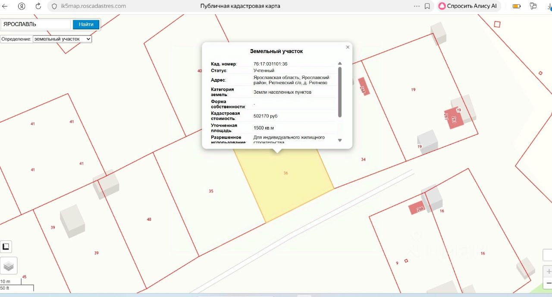Screen dimensions: 552x297
Task: Go back with the browser back arrow
Action: (5, 6)
